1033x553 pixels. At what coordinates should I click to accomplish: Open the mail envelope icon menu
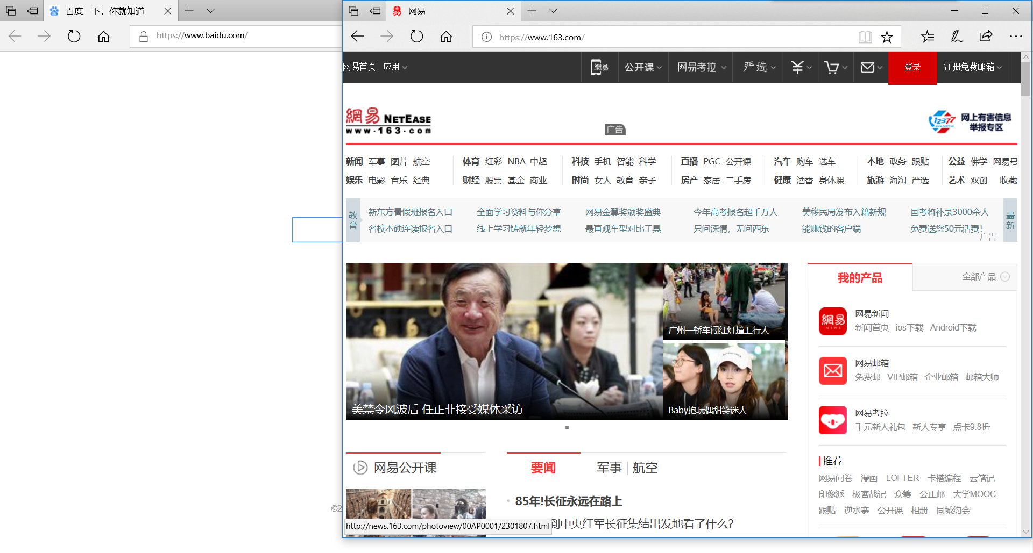click(872, 67)
